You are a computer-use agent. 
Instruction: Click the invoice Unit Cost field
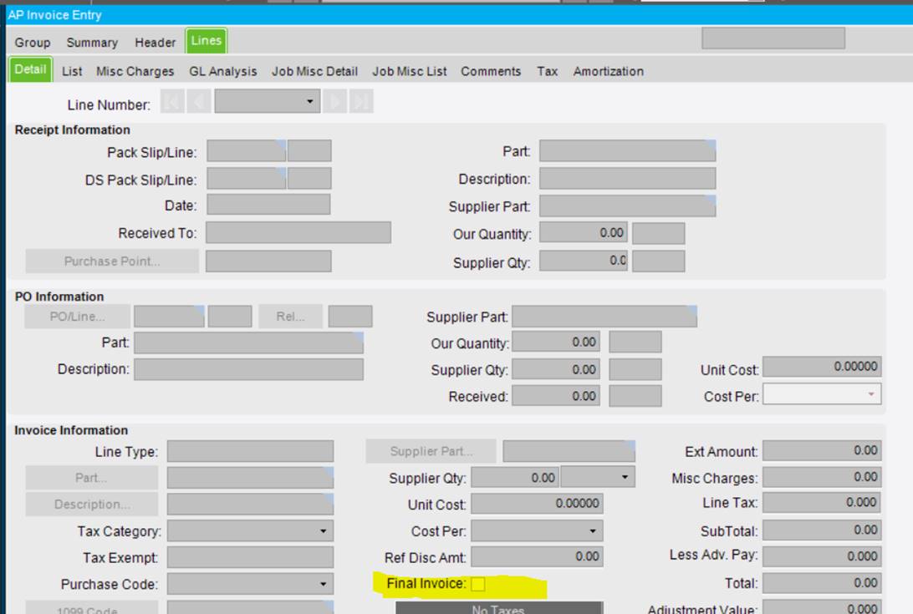pos(537,504)
